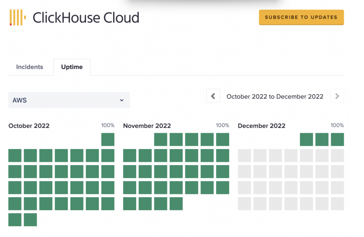The height and width of the screenshot is (237, 364).
Task: Select the October 31 uptime square
Action: [30, 220]
